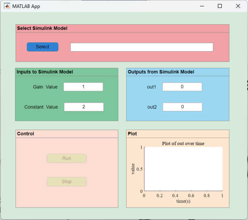This screenshot has width=248, height=220.
Task: Click the 'value' y-axis label
Action: coord(133,169)
